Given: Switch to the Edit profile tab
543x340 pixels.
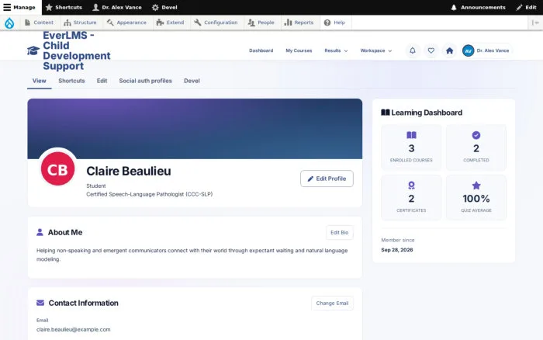Looking at the screenshot, I should (102, 81).
